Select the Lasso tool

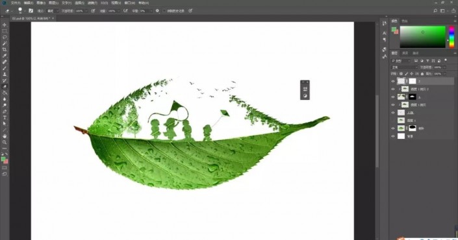(x=5, y=37)
